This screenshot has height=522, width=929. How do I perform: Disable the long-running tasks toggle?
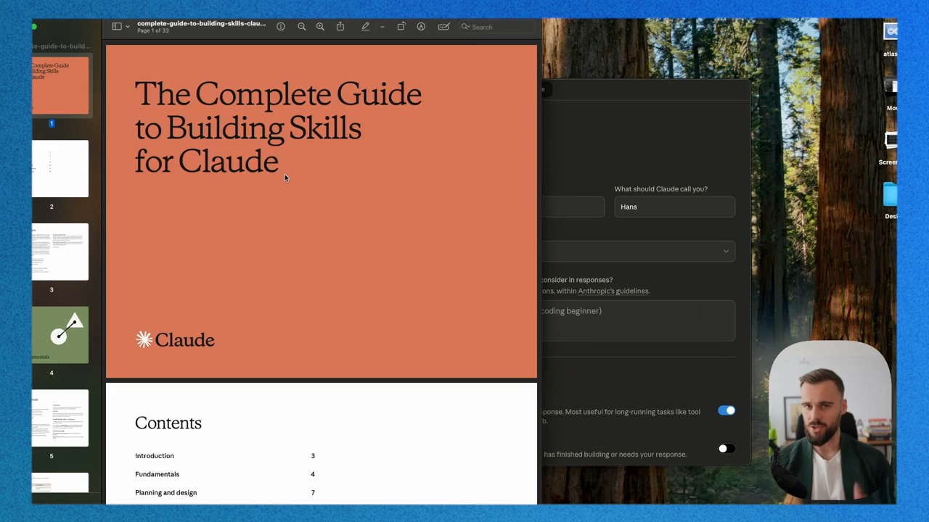pos(727,410)
